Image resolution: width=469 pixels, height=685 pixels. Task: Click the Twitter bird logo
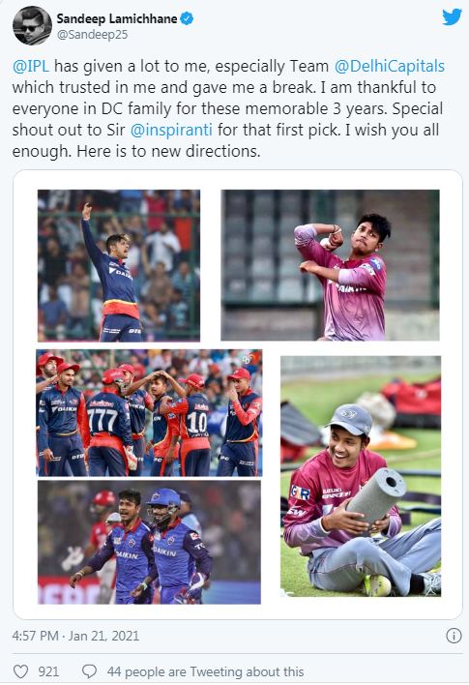452,17
